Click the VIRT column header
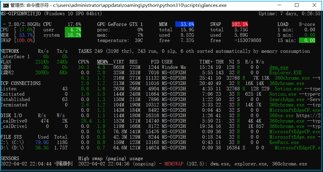 tap(119, 62)
